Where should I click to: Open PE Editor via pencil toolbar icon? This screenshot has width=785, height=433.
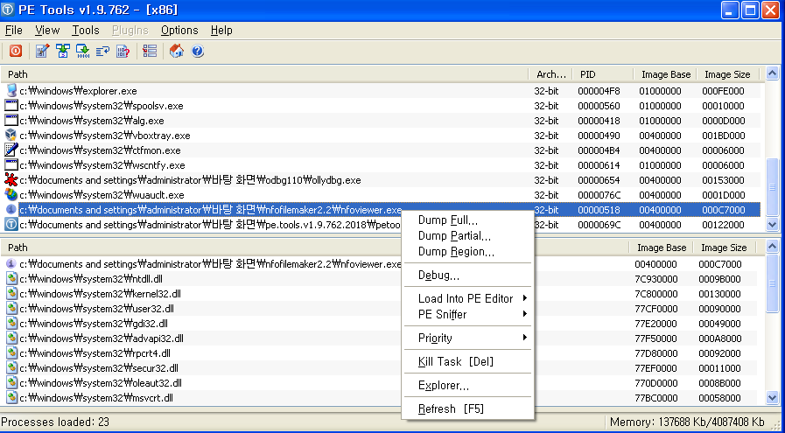pyautogui.click(x=43, y=51)
